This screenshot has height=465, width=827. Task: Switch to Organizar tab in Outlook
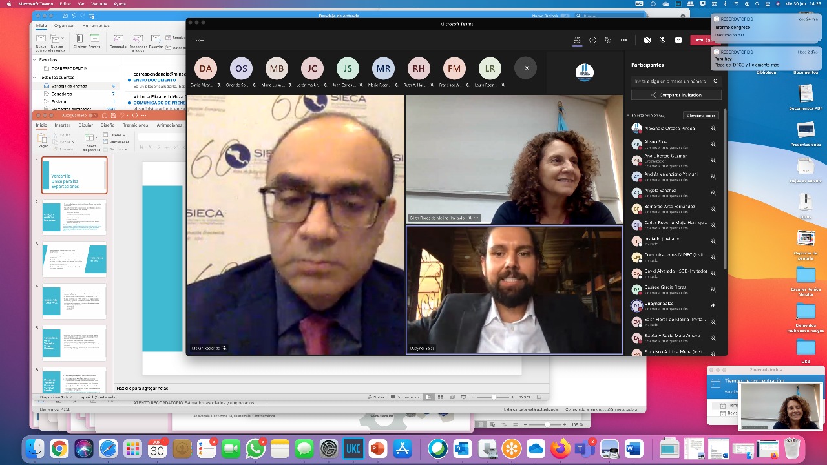[63, 26]
